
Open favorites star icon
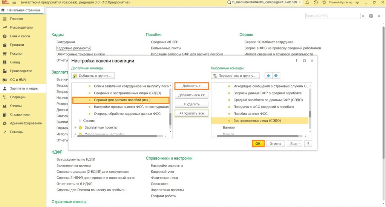point(324,3)
